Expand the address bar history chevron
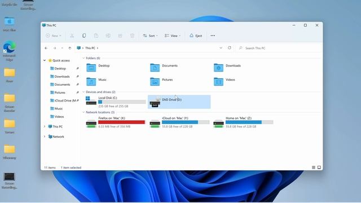361x203 pixels. [221, 48]
